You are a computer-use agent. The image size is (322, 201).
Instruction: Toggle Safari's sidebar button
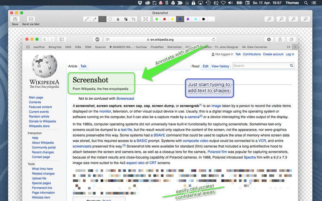point(62,39)
